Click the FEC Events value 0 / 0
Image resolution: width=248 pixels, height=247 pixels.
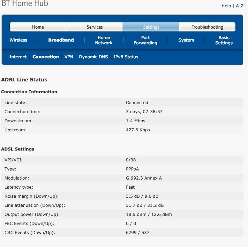pos(131,224)
